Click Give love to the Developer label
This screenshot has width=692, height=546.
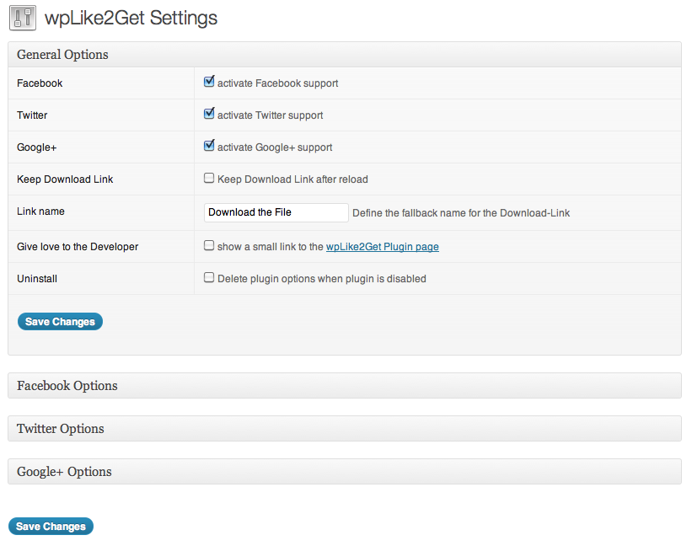(78, 247)
